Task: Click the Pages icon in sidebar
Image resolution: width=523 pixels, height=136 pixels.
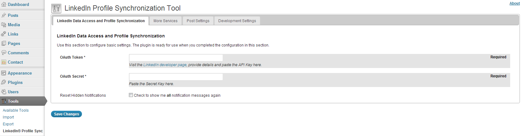Action: click(x=4, y=43)
